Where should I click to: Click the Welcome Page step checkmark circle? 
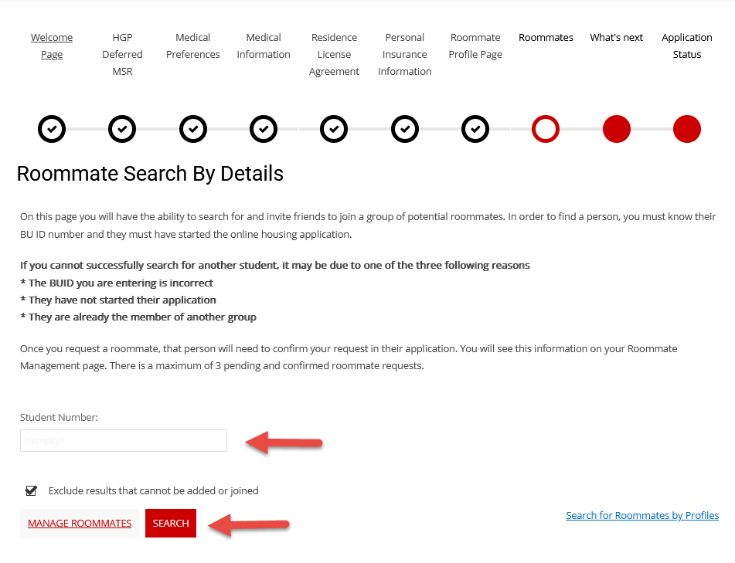52,129
